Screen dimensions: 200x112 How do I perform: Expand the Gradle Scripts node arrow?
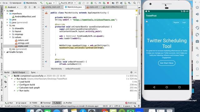coord(5,52)
